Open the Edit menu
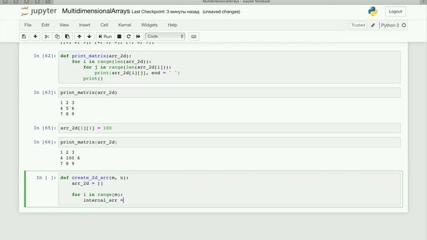Image resolution: width=427 pixels, height=240 pixels. tap(45, 25)
